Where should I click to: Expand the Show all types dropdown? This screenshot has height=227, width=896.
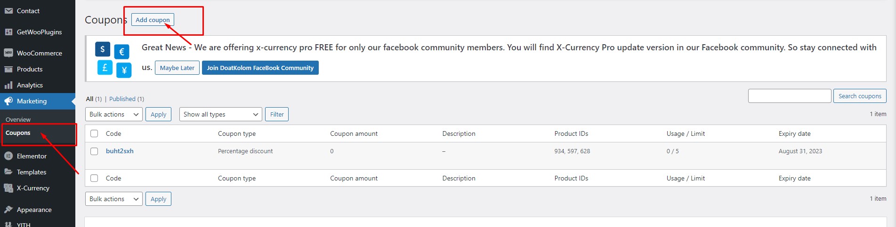(220, 114)
